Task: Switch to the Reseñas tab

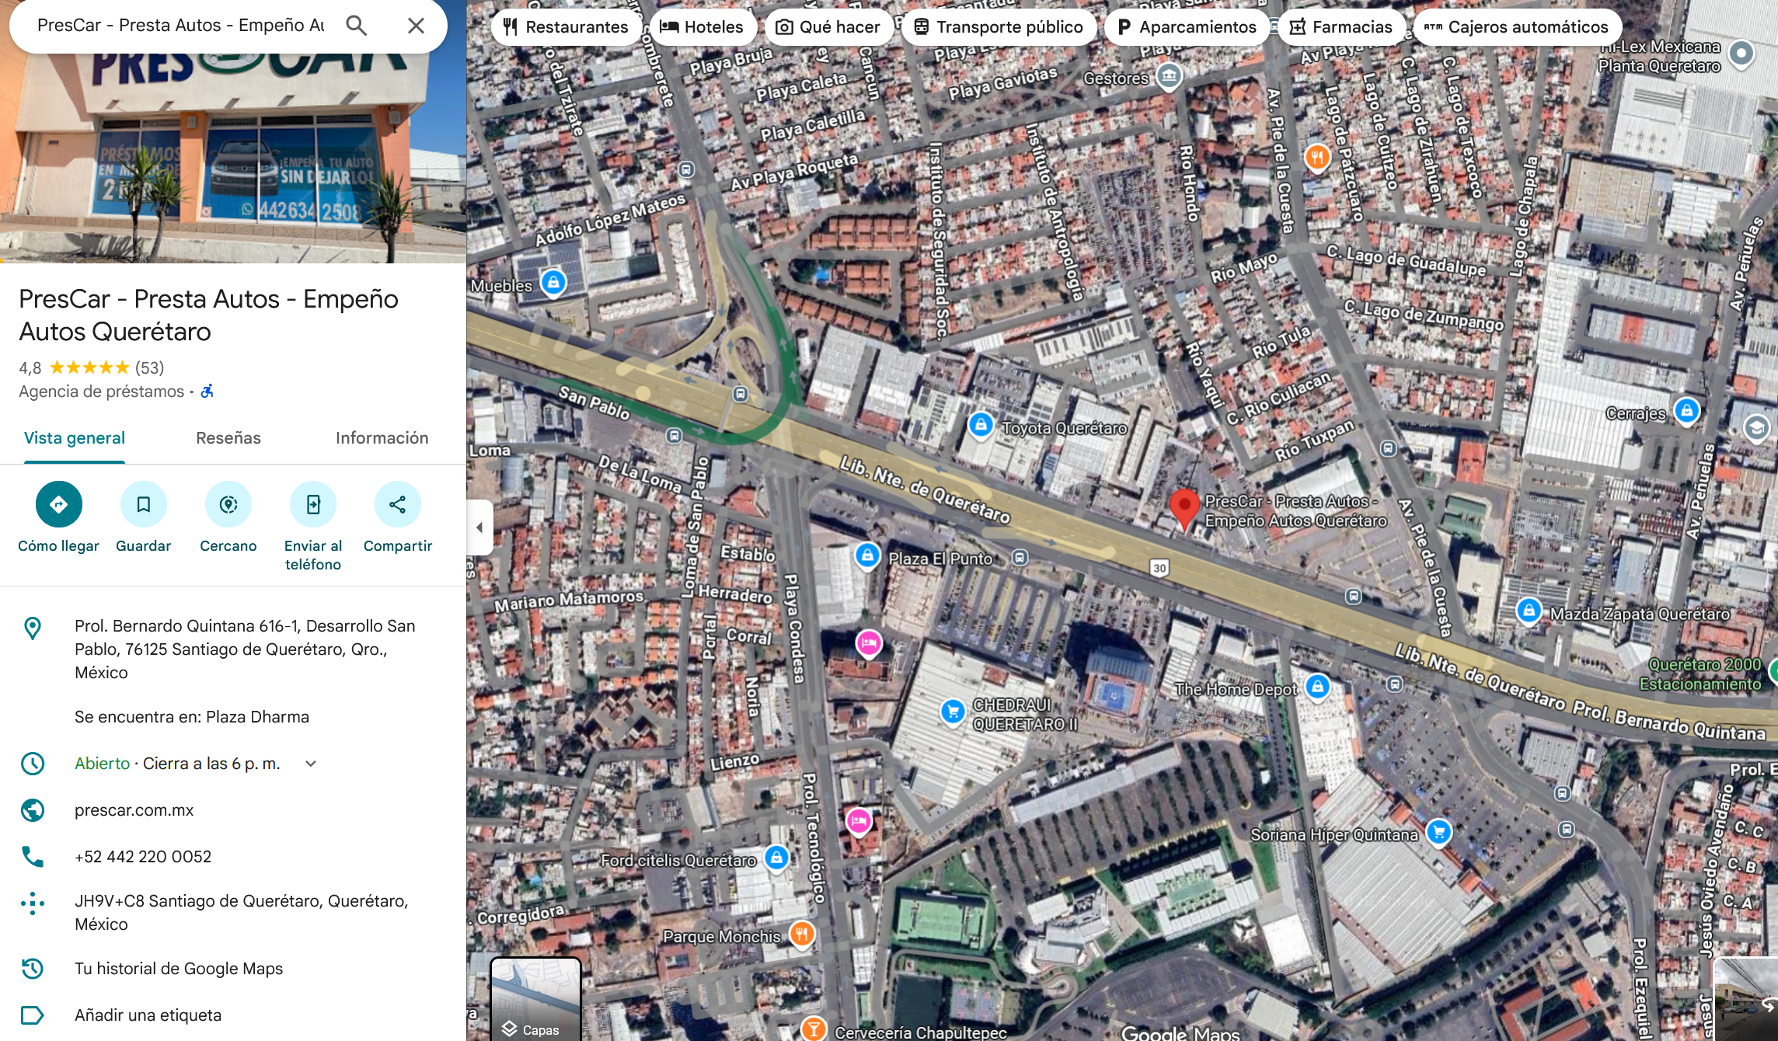Action: tap(228, 438)
